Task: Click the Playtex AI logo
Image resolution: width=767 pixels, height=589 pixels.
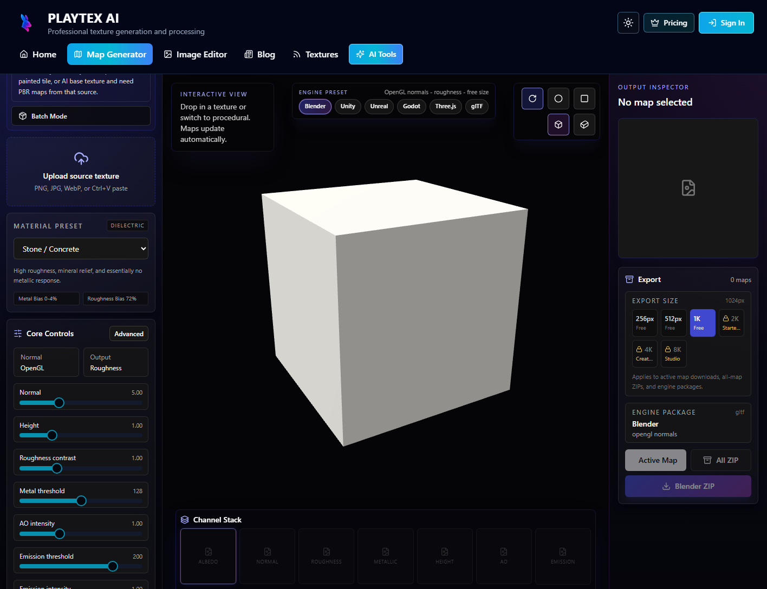Action: pyautogui.click(x=25, y=23)
